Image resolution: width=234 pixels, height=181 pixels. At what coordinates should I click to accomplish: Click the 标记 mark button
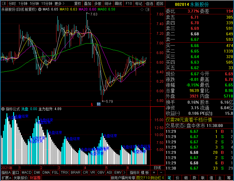(x=139, y=4)
